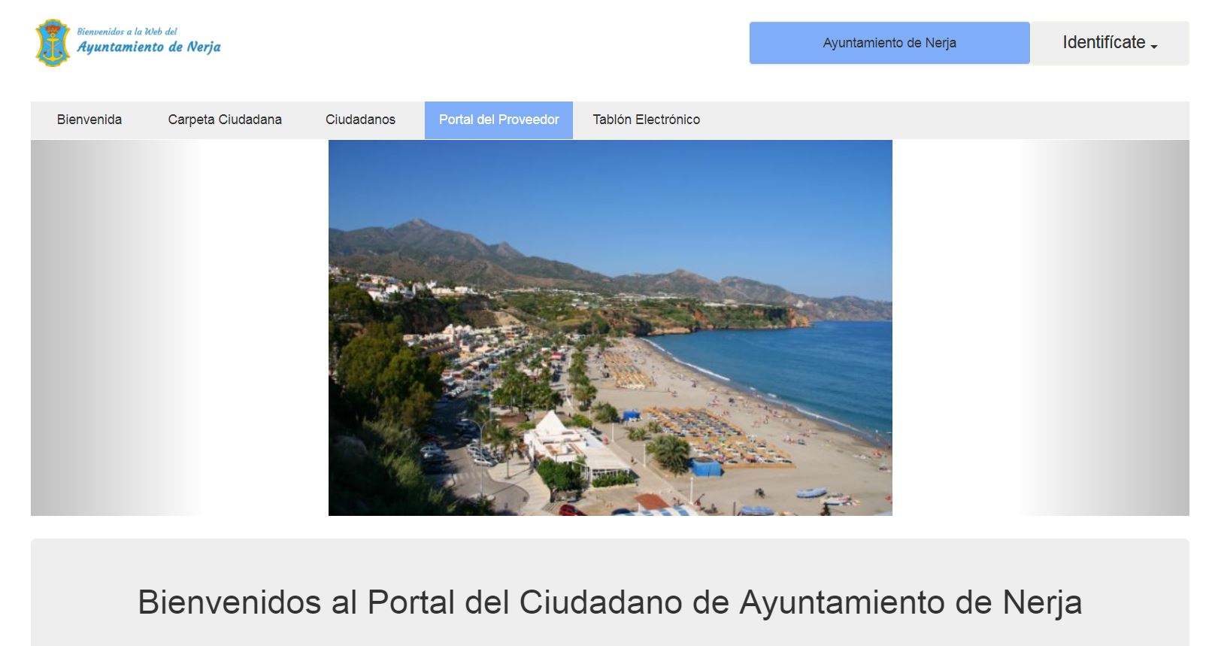Select the Ciudadanos menu item
1209x646 pixels.
pyautogui.click(x=360, y=120)
